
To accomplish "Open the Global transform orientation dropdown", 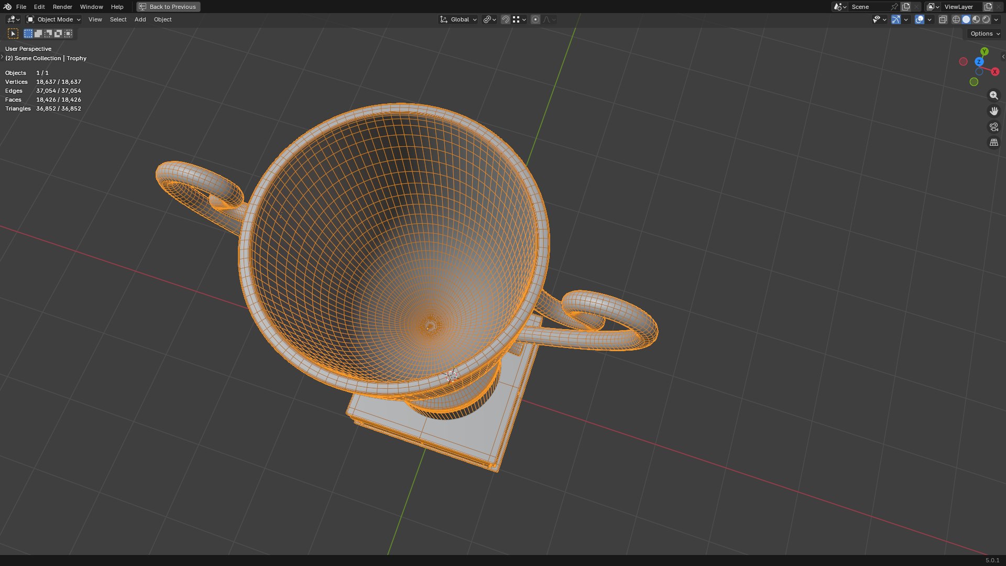I will coord(458,19).
